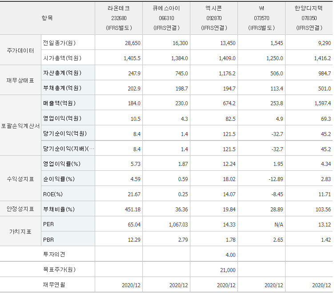Select the 재무상태표 category cell

coord(20,81)
